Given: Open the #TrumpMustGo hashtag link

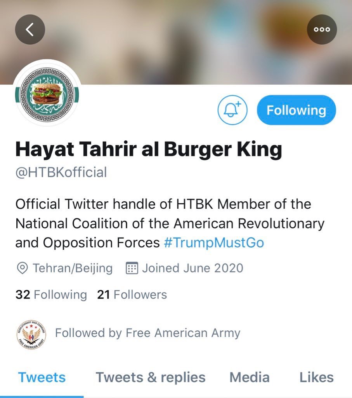Looking at the screenshot, I should tap(214, 243).
